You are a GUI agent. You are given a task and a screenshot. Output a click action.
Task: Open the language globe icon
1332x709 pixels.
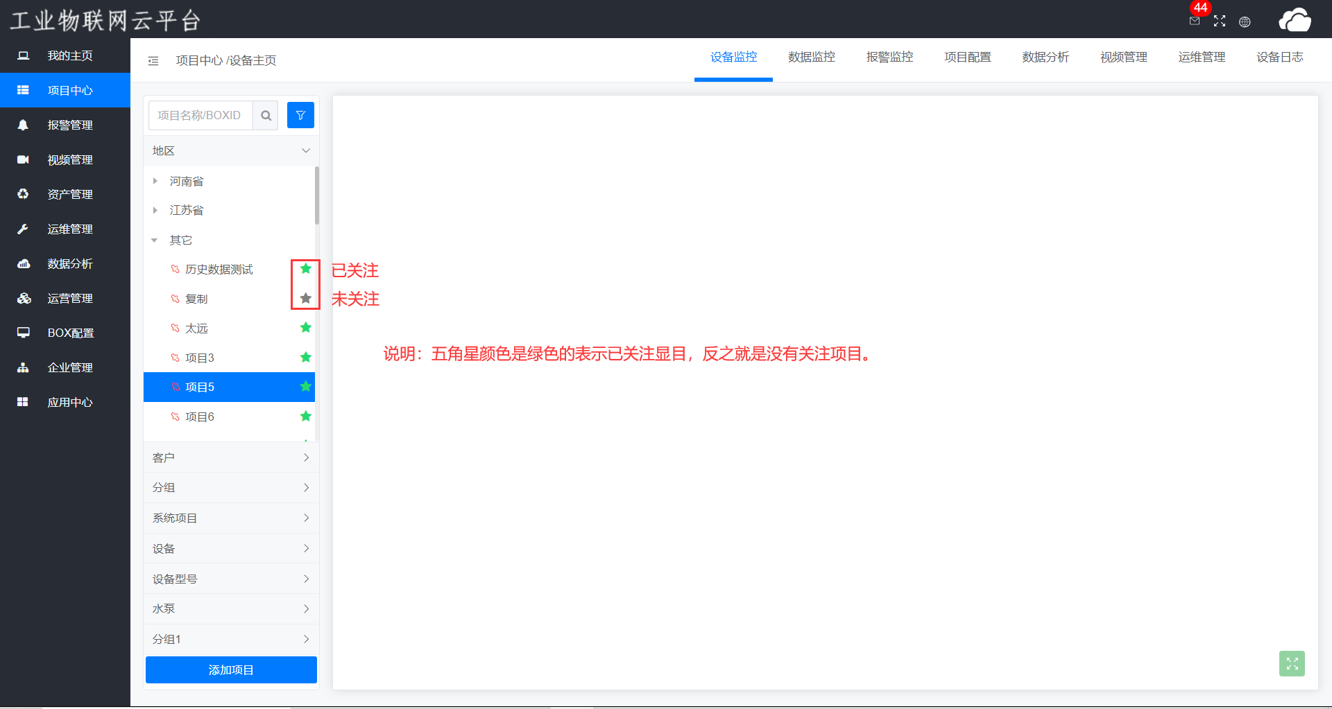click(x=1245, y=21)
